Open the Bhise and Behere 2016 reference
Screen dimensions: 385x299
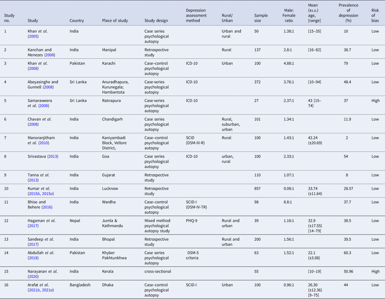(x=47, y=207)
